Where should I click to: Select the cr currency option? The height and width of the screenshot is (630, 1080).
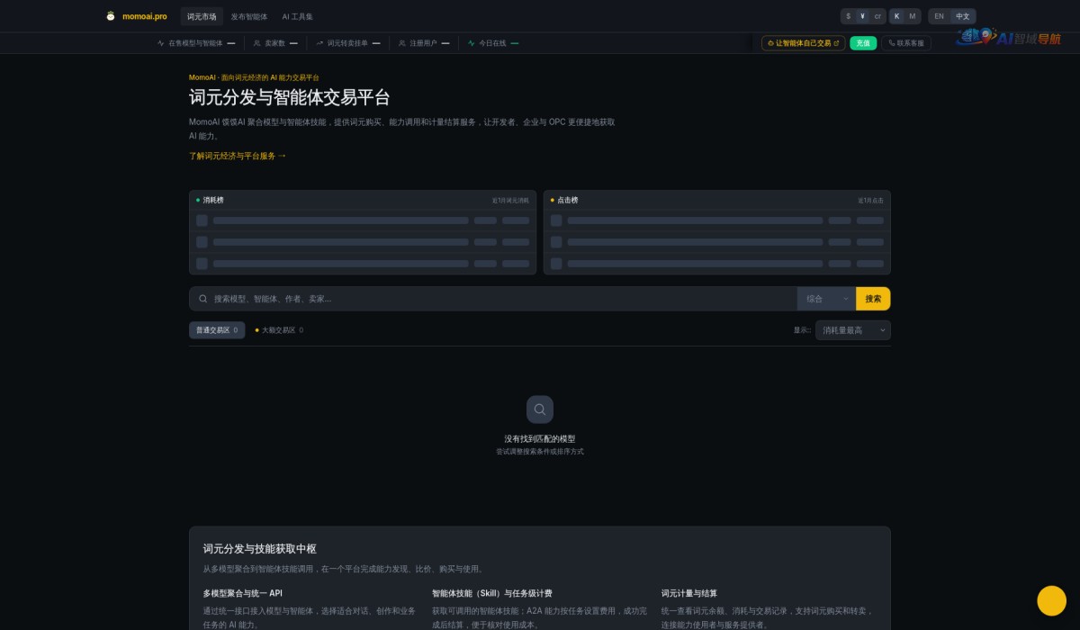pyautogui.click(x=877, y=16)
